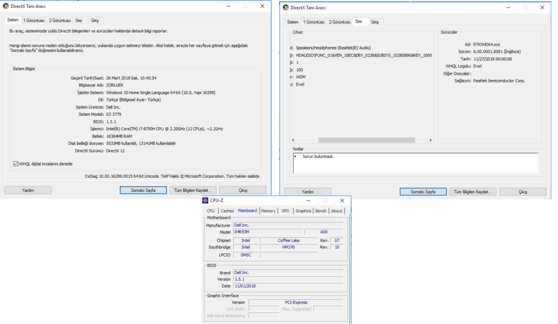
Task: Open the Memory tab in CPU-Z
Action: point(268,211)
